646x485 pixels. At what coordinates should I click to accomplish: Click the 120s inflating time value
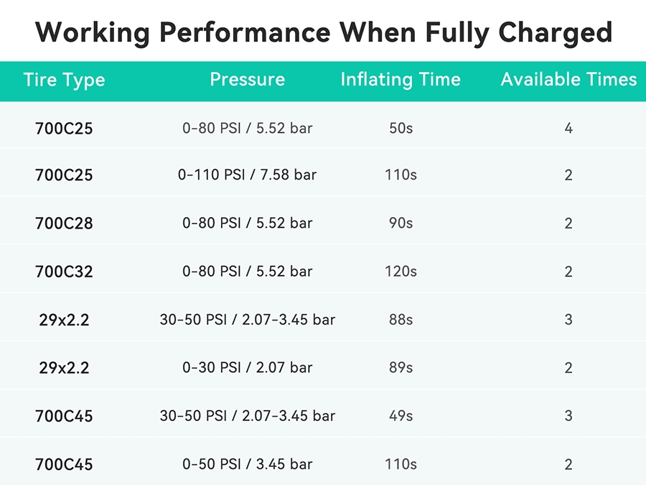[401, 272]
